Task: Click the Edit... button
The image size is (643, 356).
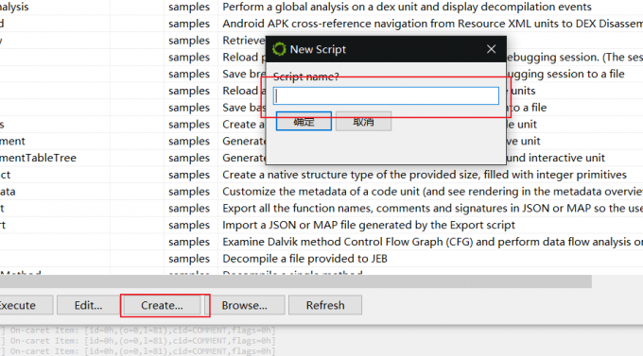Action: 88,305
